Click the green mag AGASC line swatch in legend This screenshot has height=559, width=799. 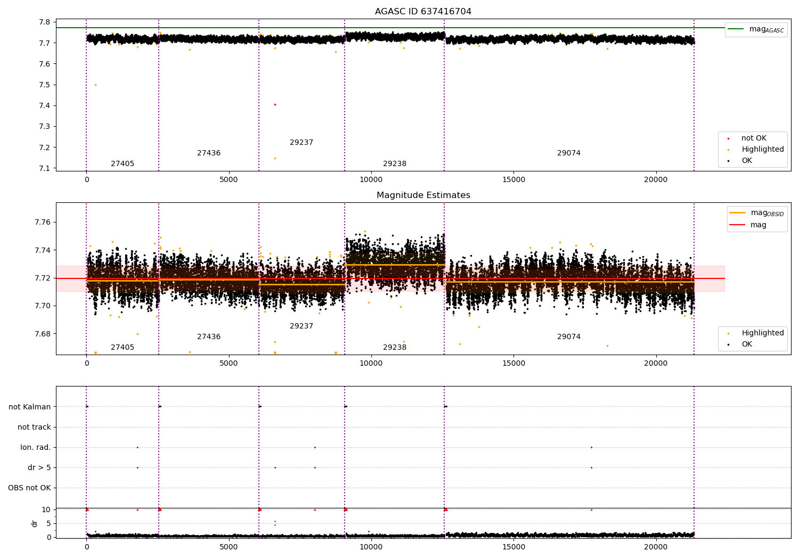tap(736, 29)
